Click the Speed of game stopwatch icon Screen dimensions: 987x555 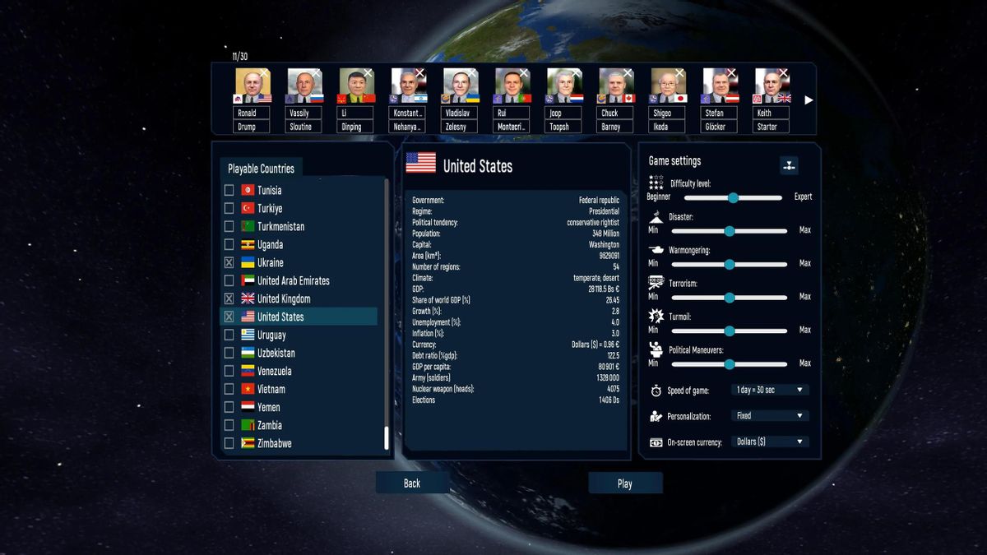click(x=656, y=391)
